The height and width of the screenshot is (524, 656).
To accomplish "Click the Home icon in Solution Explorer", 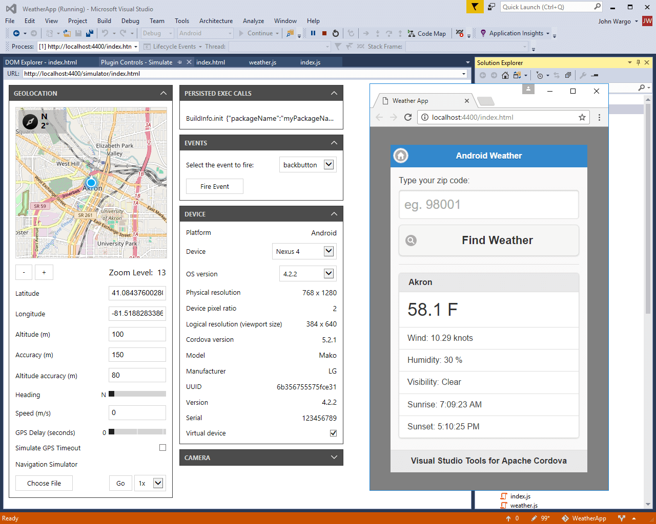I will (505, 75).
